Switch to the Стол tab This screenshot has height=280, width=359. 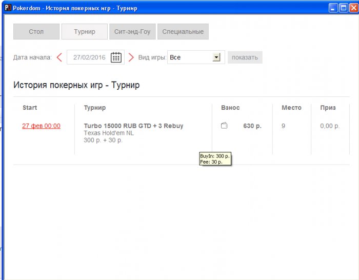36,32
